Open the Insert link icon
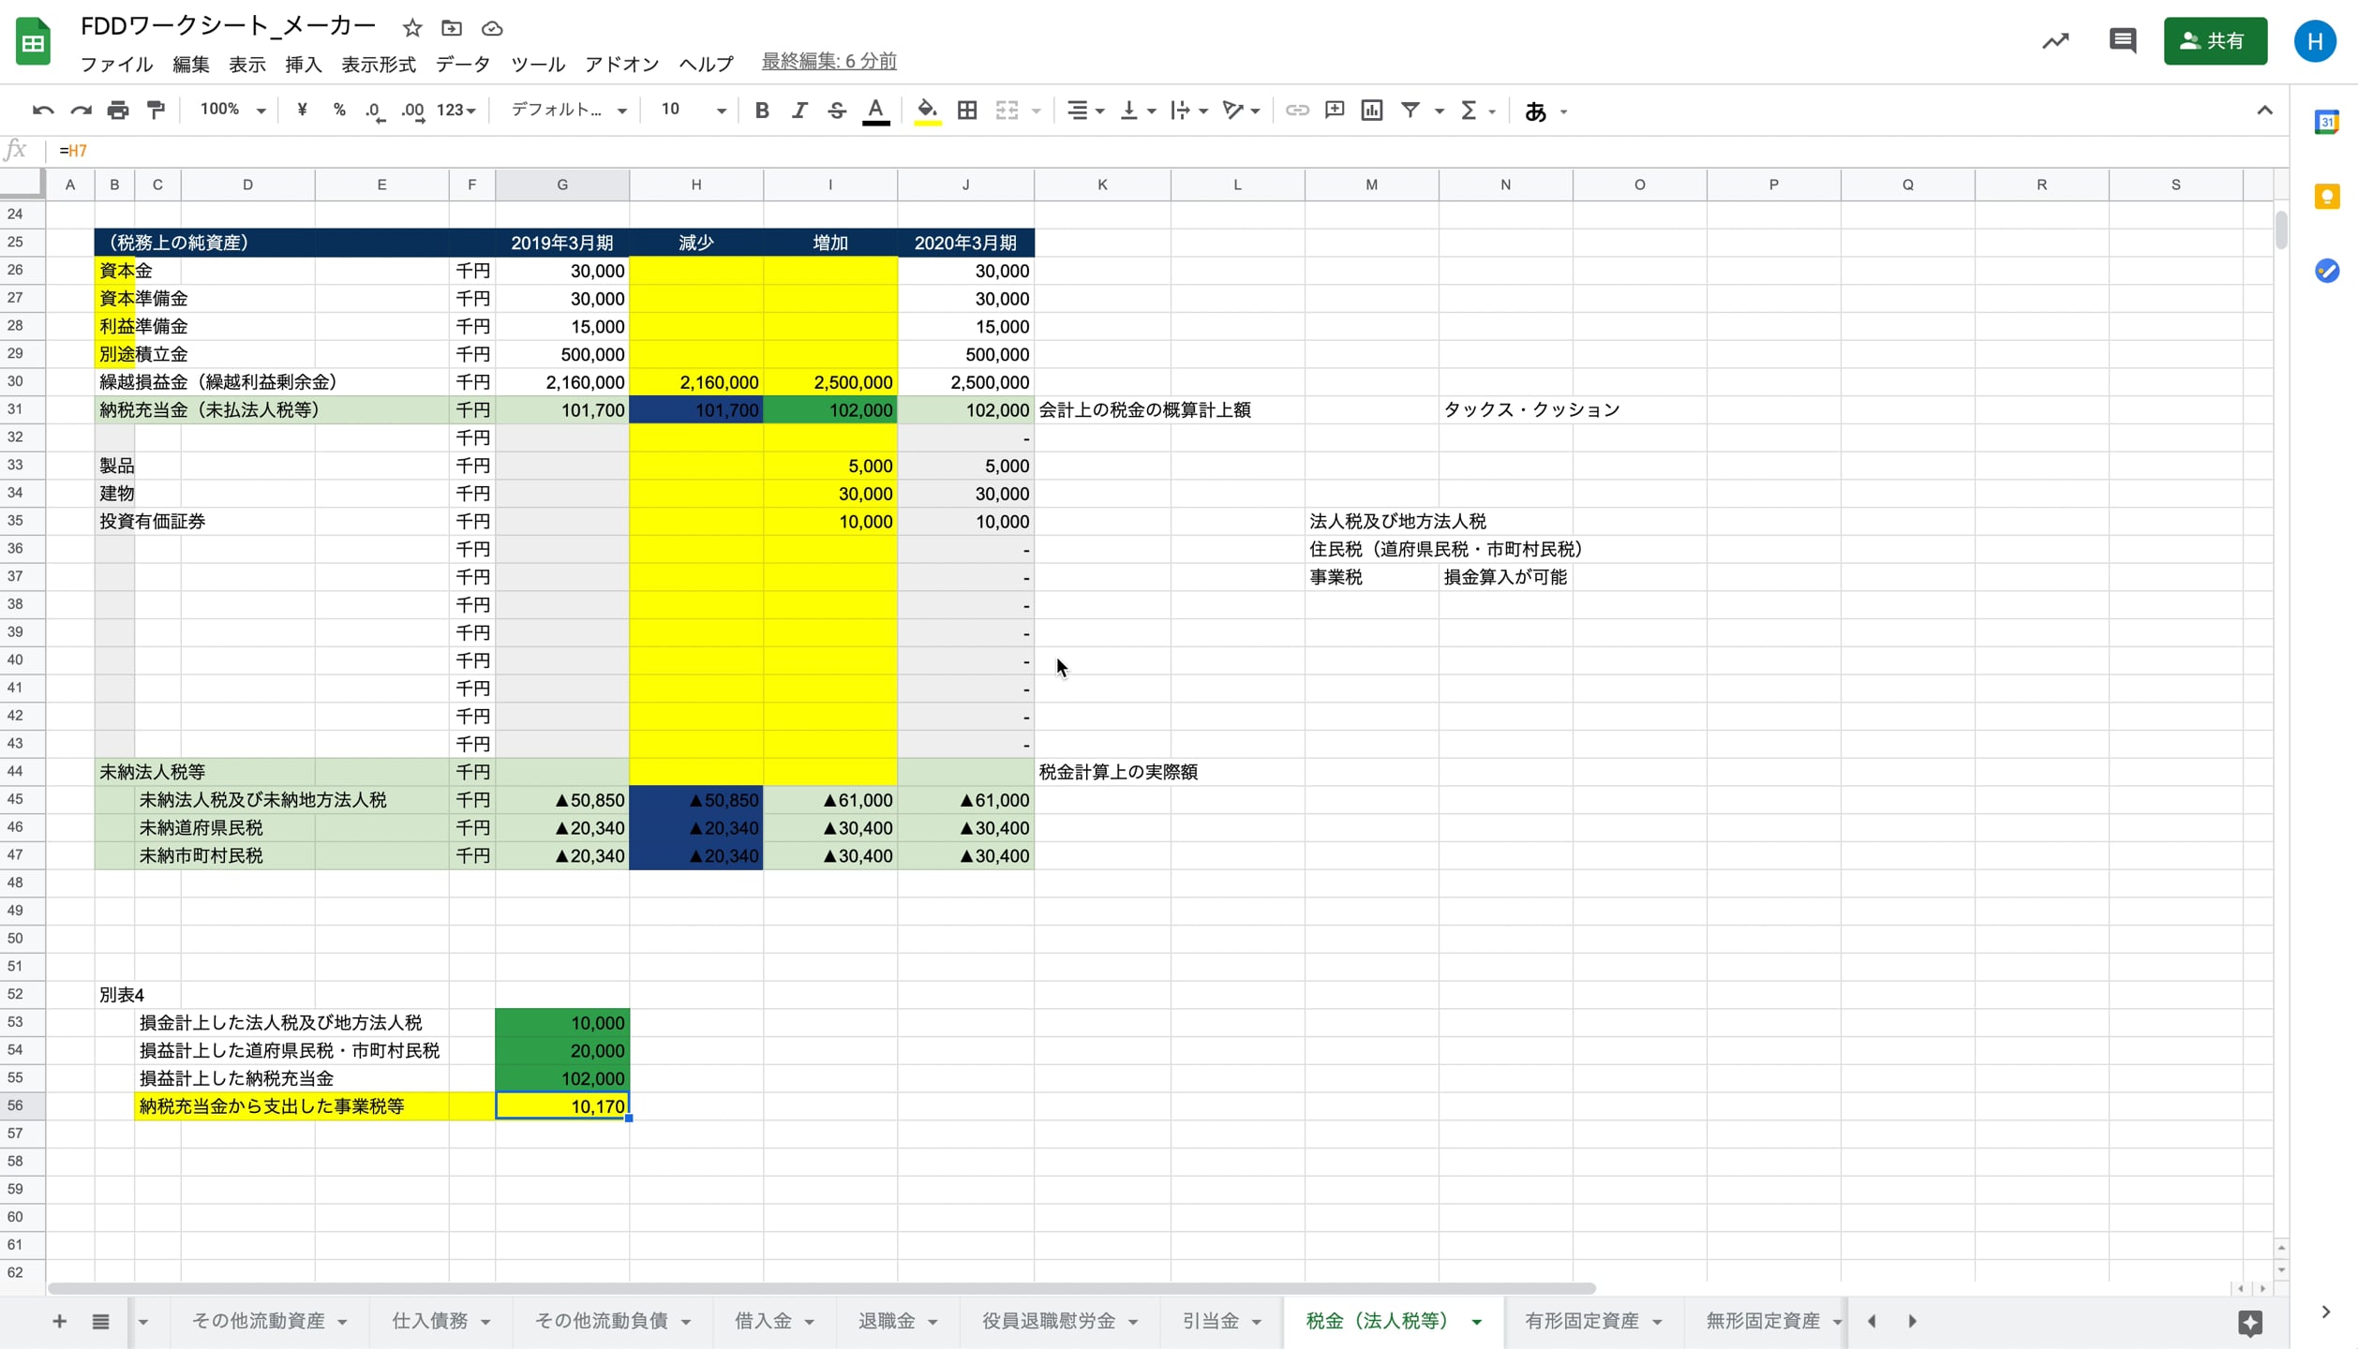The height and width of the screenshot is (1349, 2358). coord(1297,110)
